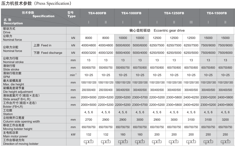The image size is (235, 147).
Task: Click bolster direction icon under TE4-800FB type II
Action: (106, 142)
